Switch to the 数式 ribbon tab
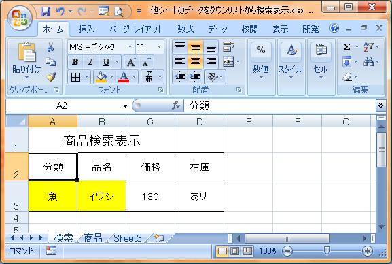 [x=185, y=29]
